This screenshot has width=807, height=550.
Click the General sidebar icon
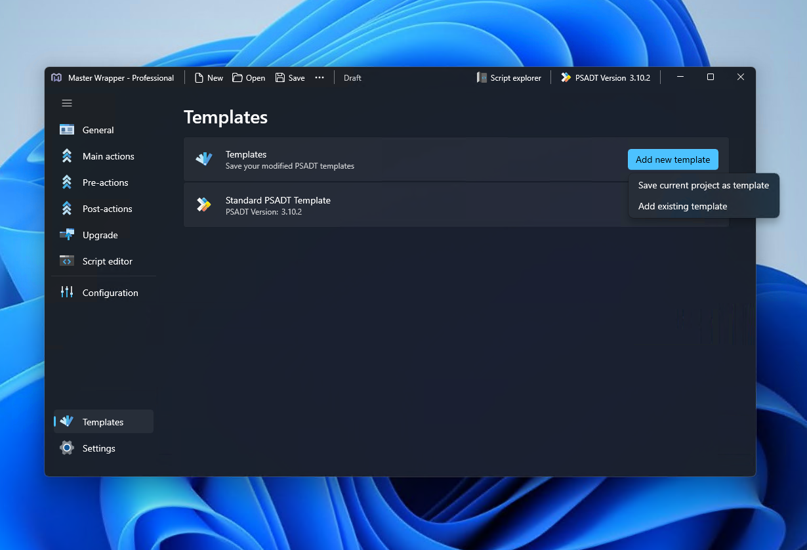[x=67, y=130]
